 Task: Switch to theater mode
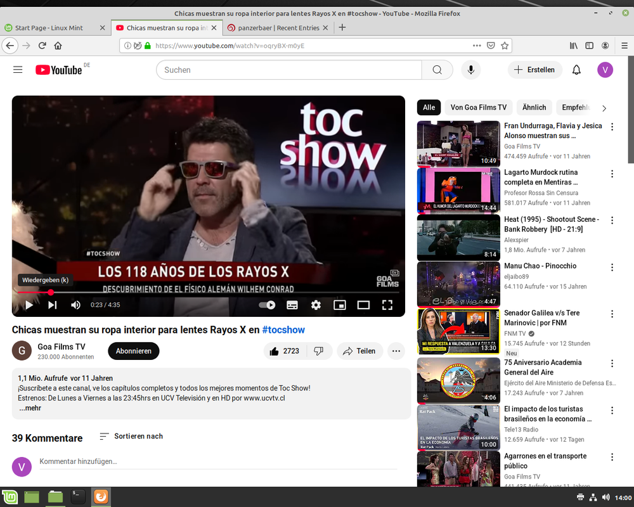coord(363,305)
